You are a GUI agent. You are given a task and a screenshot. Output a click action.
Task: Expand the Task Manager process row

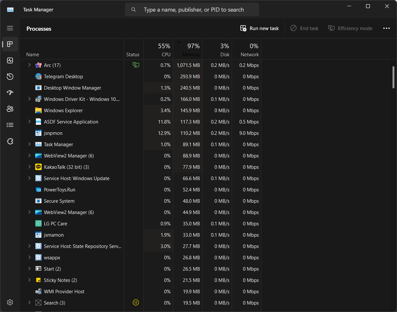click(x=29, y=144)
